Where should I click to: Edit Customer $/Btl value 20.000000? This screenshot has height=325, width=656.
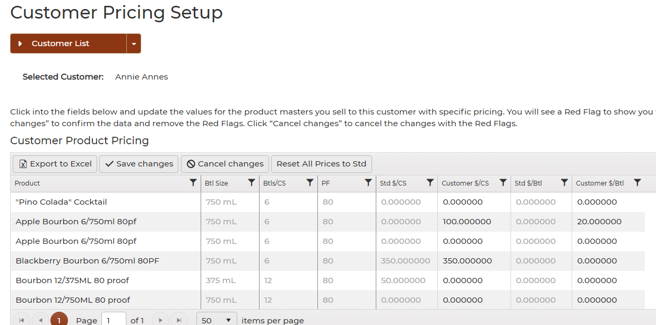click(x=608, y=222)
